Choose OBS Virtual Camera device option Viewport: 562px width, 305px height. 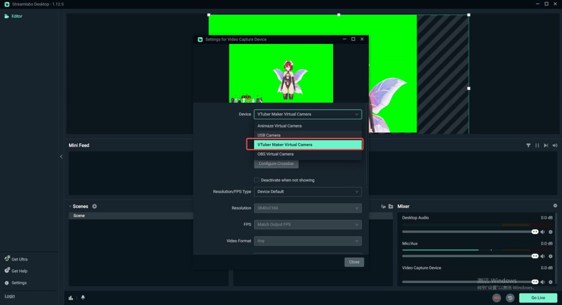pyautogui.click(x=308, y=154)
